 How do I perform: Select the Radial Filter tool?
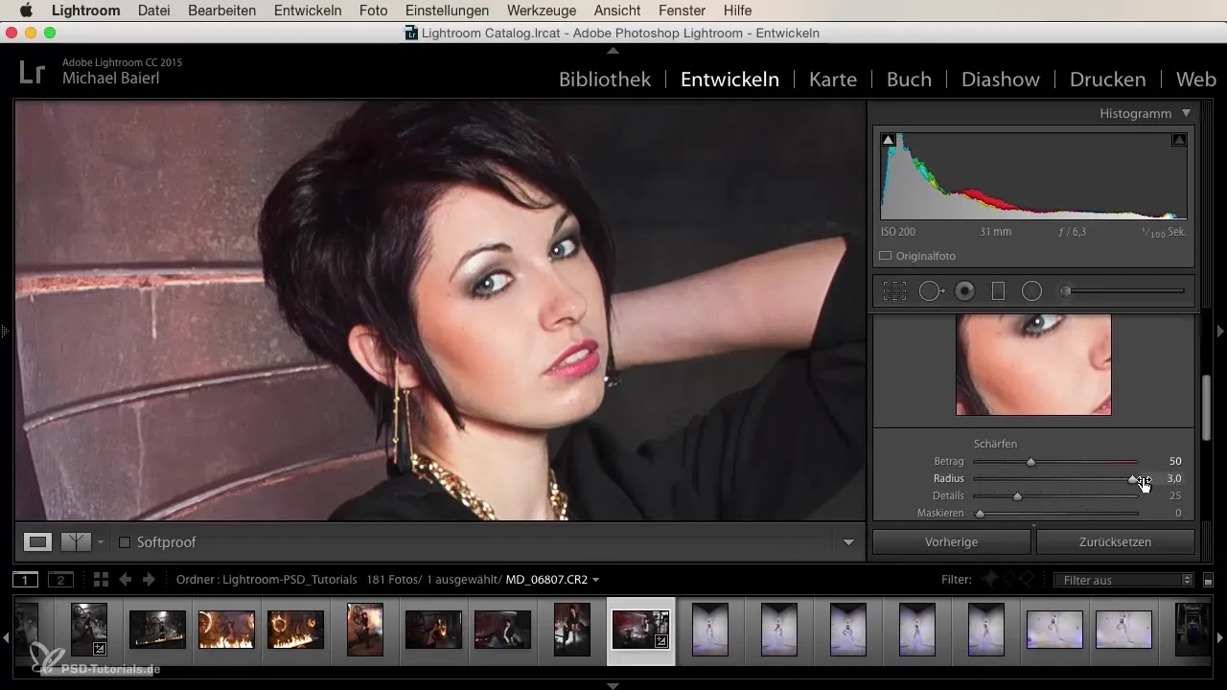[1031, 291]
